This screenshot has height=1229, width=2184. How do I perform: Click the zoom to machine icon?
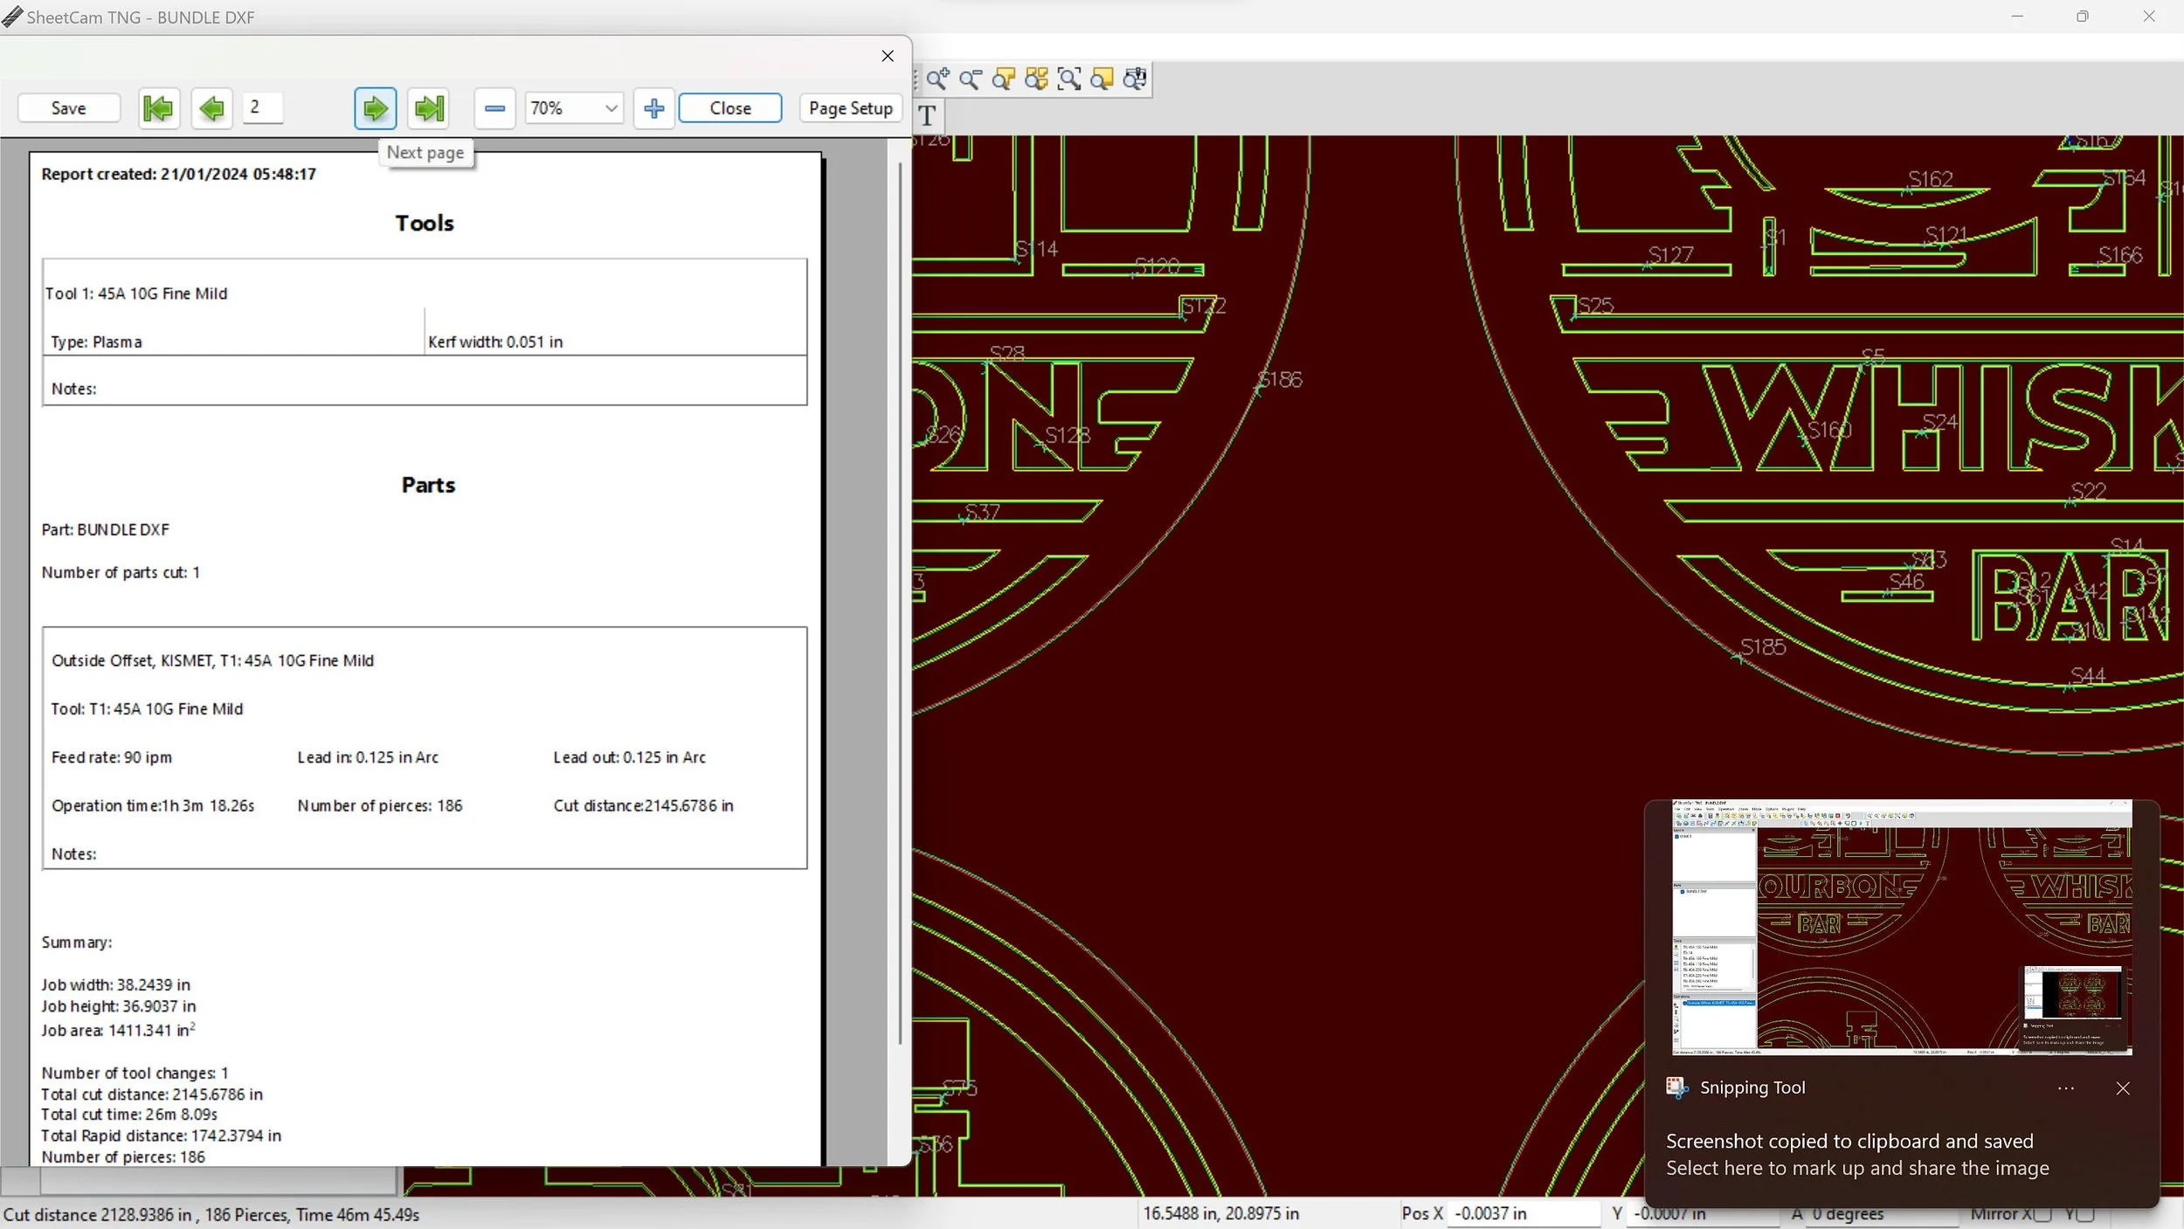1135,79
